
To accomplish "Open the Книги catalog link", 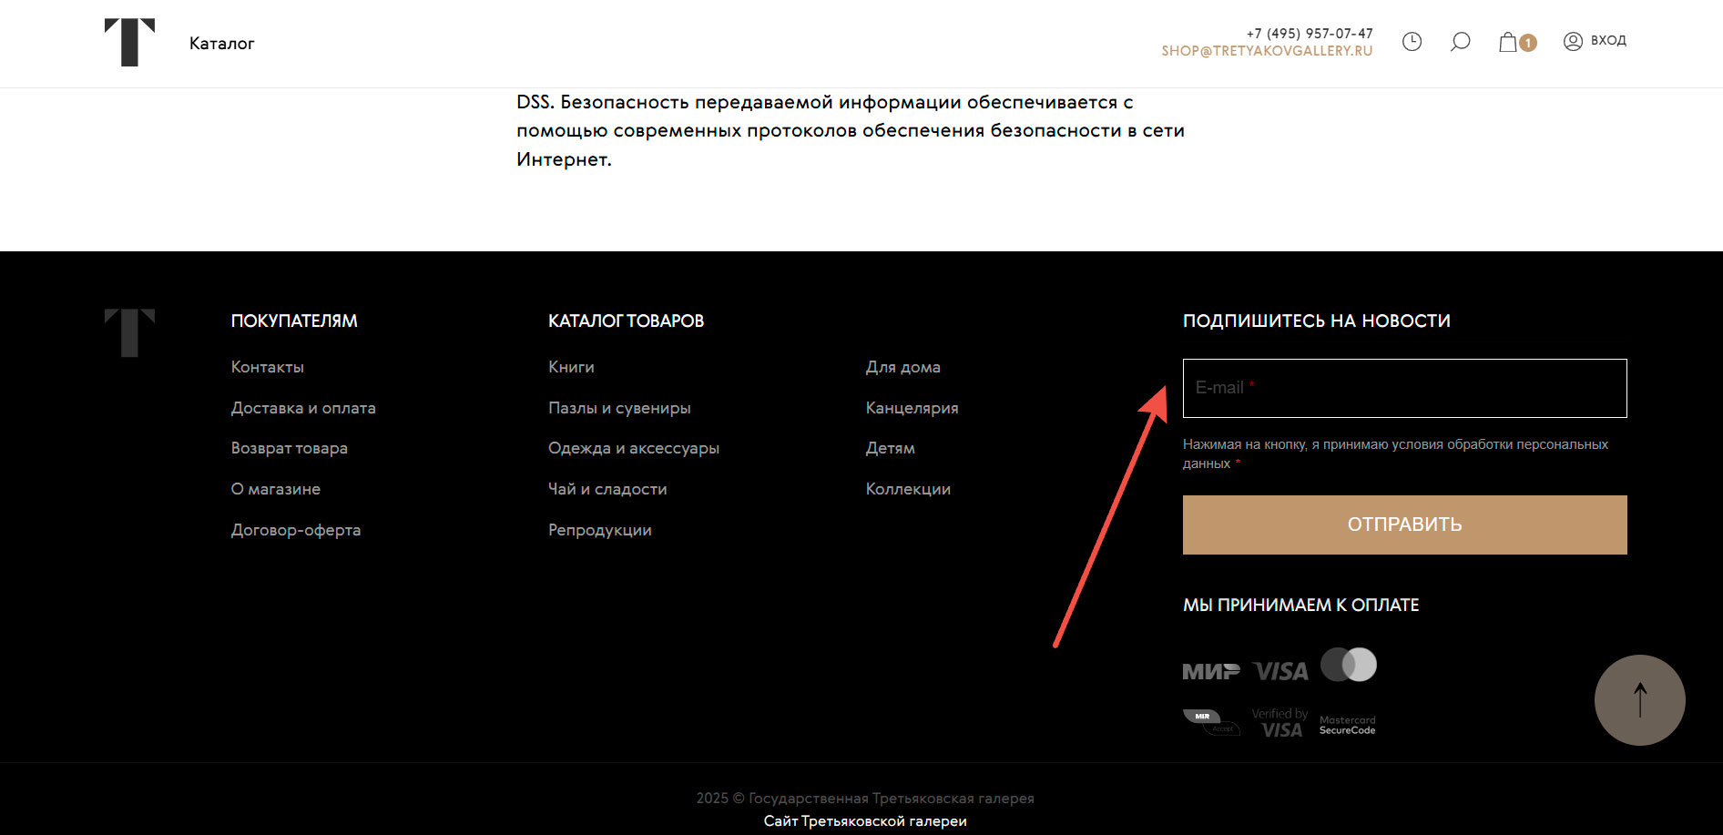I will click(x=571, y=367).
